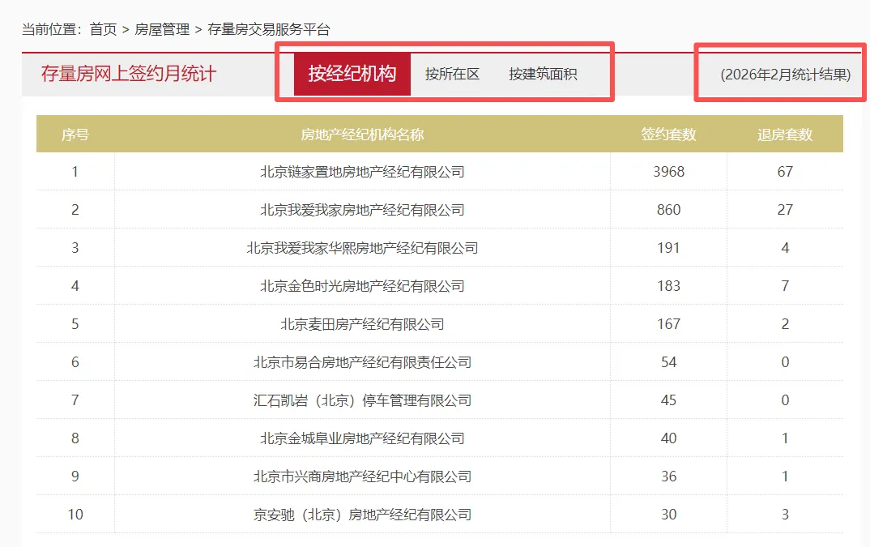Click the 存量房网上签约月统计 heading
This screenshot has width=870, height=547.
128,73
